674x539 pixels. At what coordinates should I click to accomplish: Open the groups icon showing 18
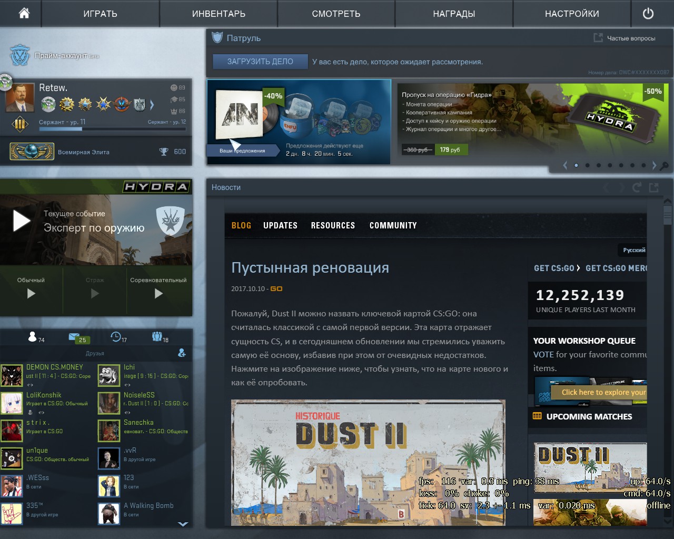pyautogui.click(x=157, y=336)
